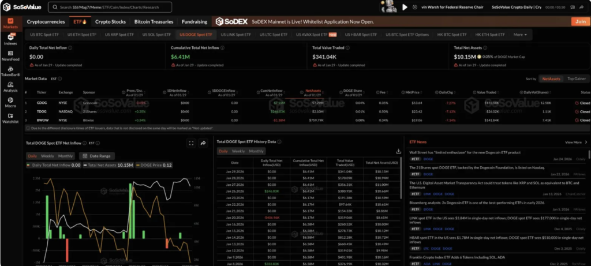The width and height of the screenshot is (591, 266).
Task: Open Watchlist from the sidebar
Action: coord(10,118)
